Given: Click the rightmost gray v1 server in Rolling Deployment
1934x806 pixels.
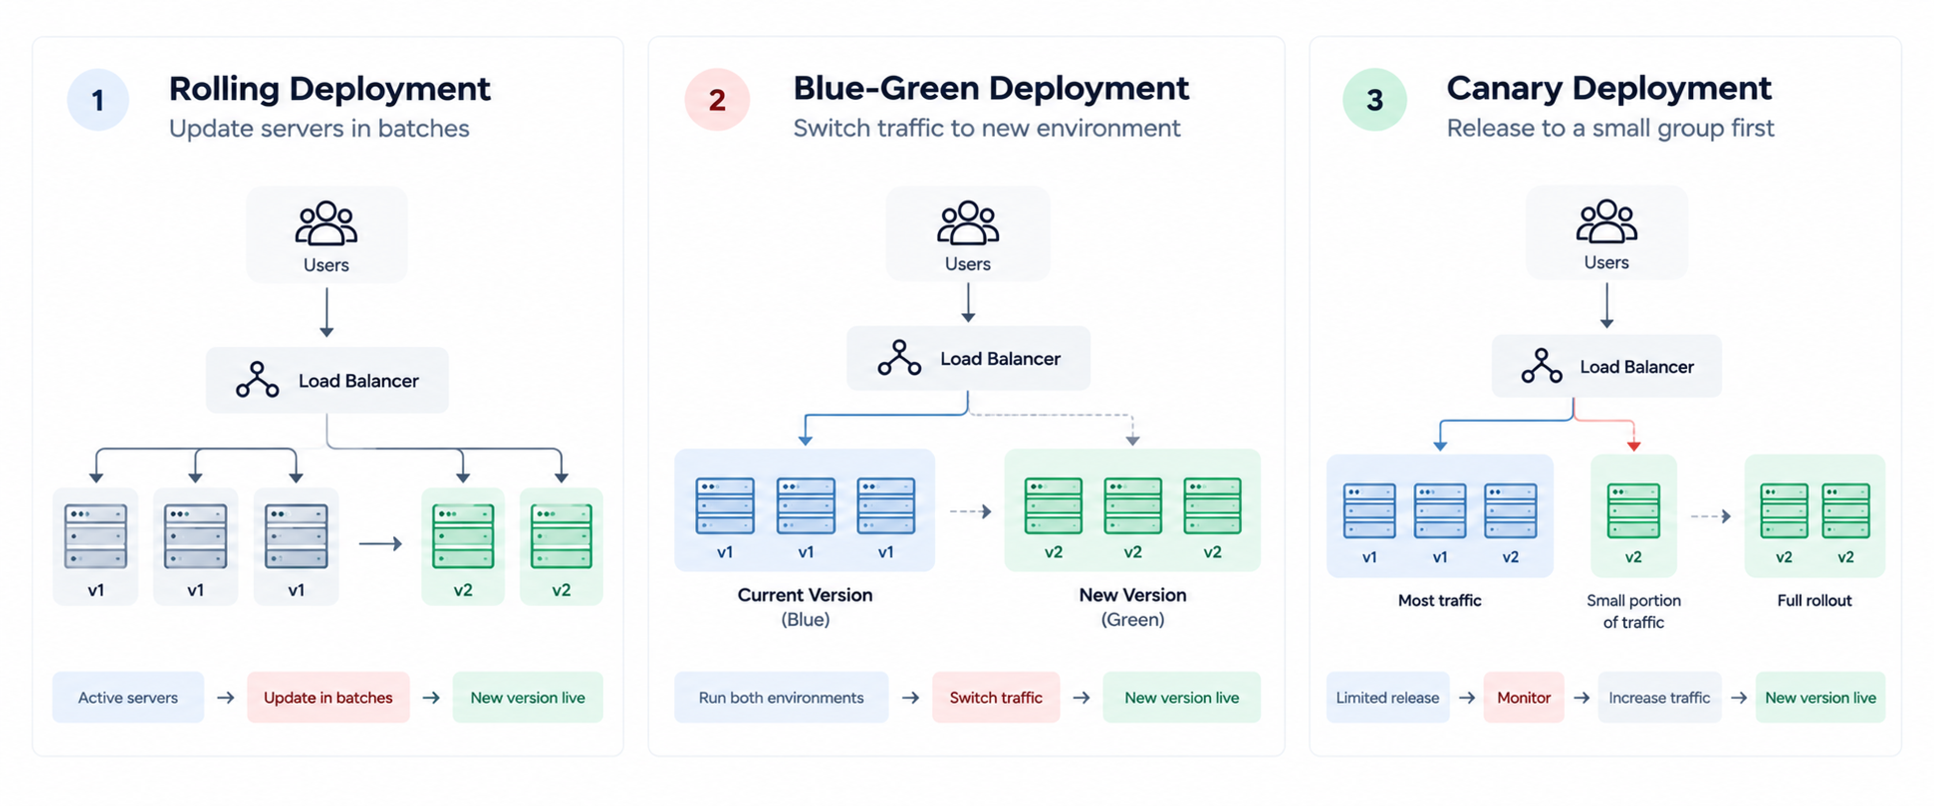Looking at the screenshot, I should pos(297,535).
